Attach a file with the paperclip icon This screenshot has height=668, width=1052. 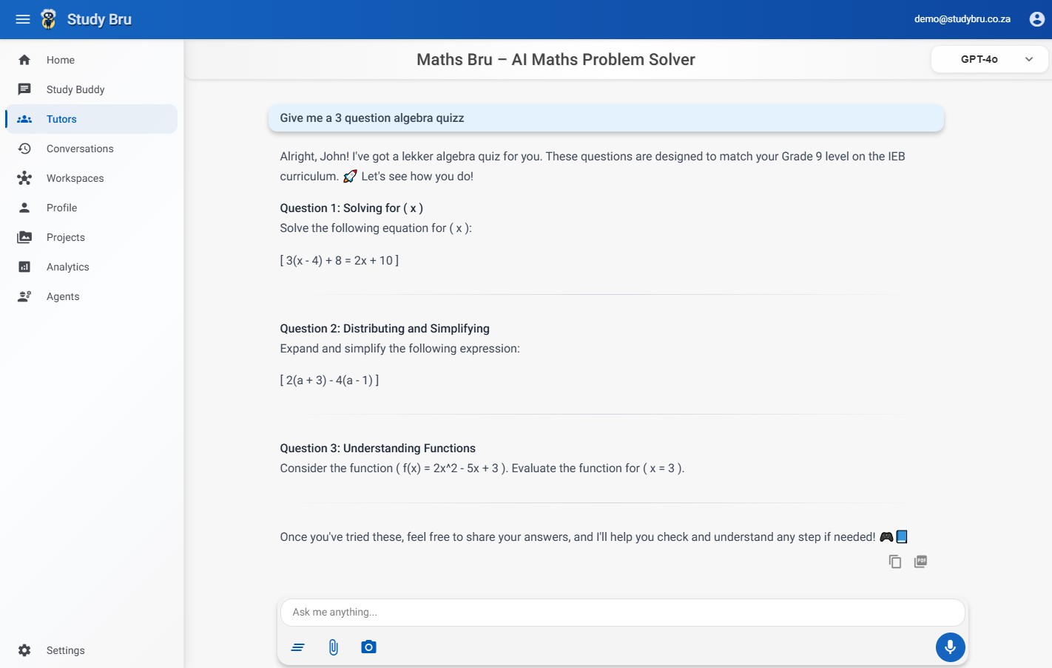pyautogui.click(x=334, y=647)
